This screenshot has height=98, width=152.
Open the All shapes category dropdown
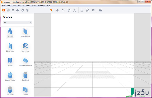tap(18, 22)
